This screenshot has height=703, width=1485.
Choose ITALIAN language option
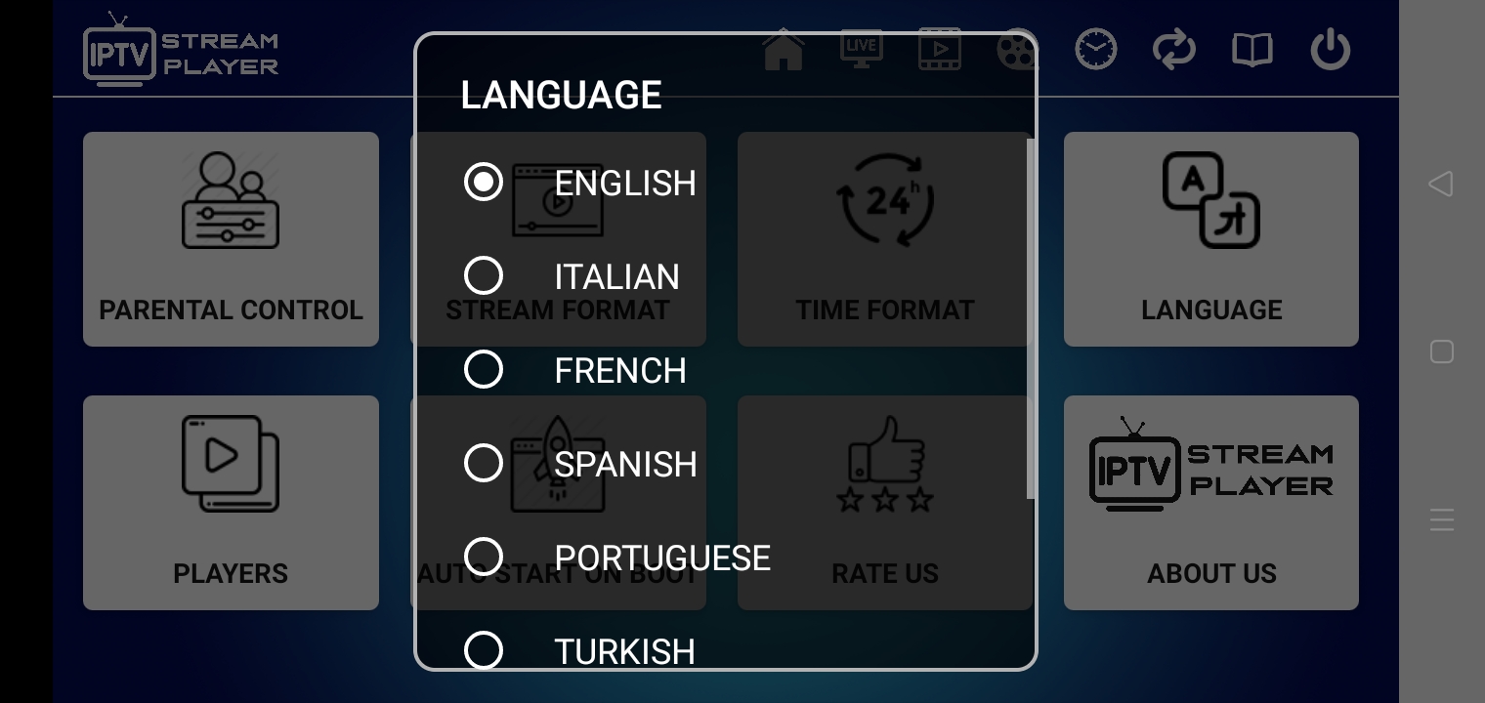(x=484, y=276)
